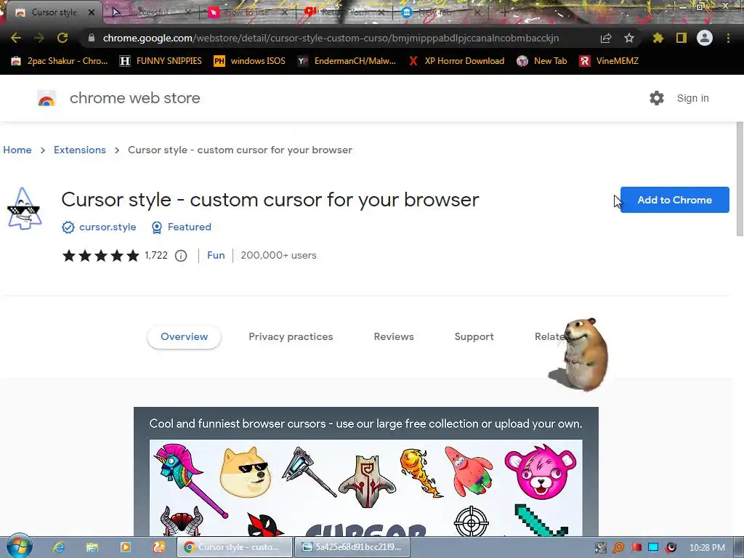Screen dimensions: 744x558
Task: Open the Chrome profile avatar menu
Action: coord(705,38)
